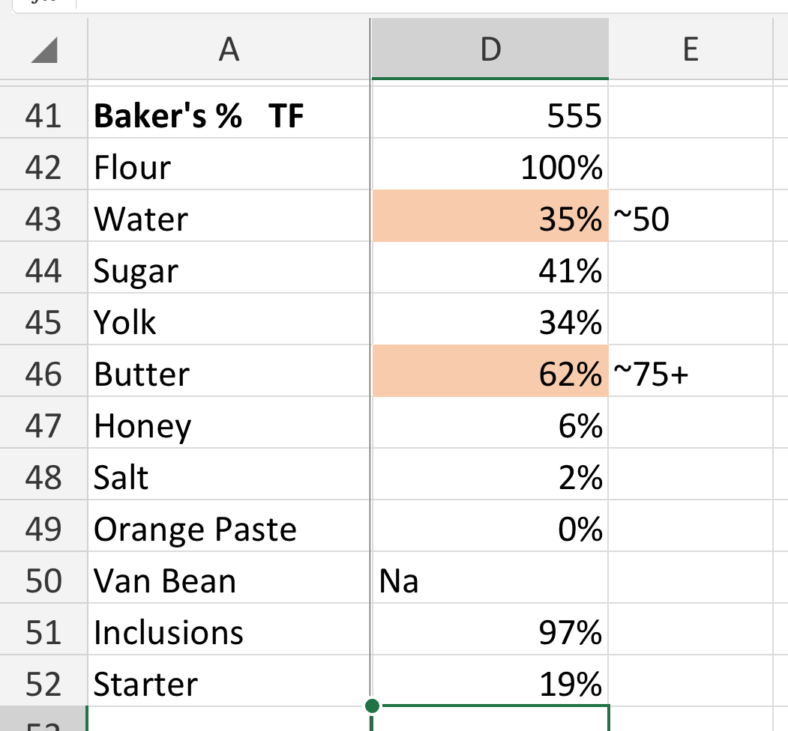Click the Flour label cell
The image size is (788, 731).
tap(229, 167)
